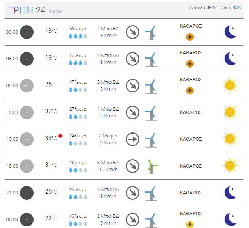Image resolution: width=249 pixels, height=228 pixels.
Task: Click the east wind arrow at 15:00
Action: [x=133, y=139]
